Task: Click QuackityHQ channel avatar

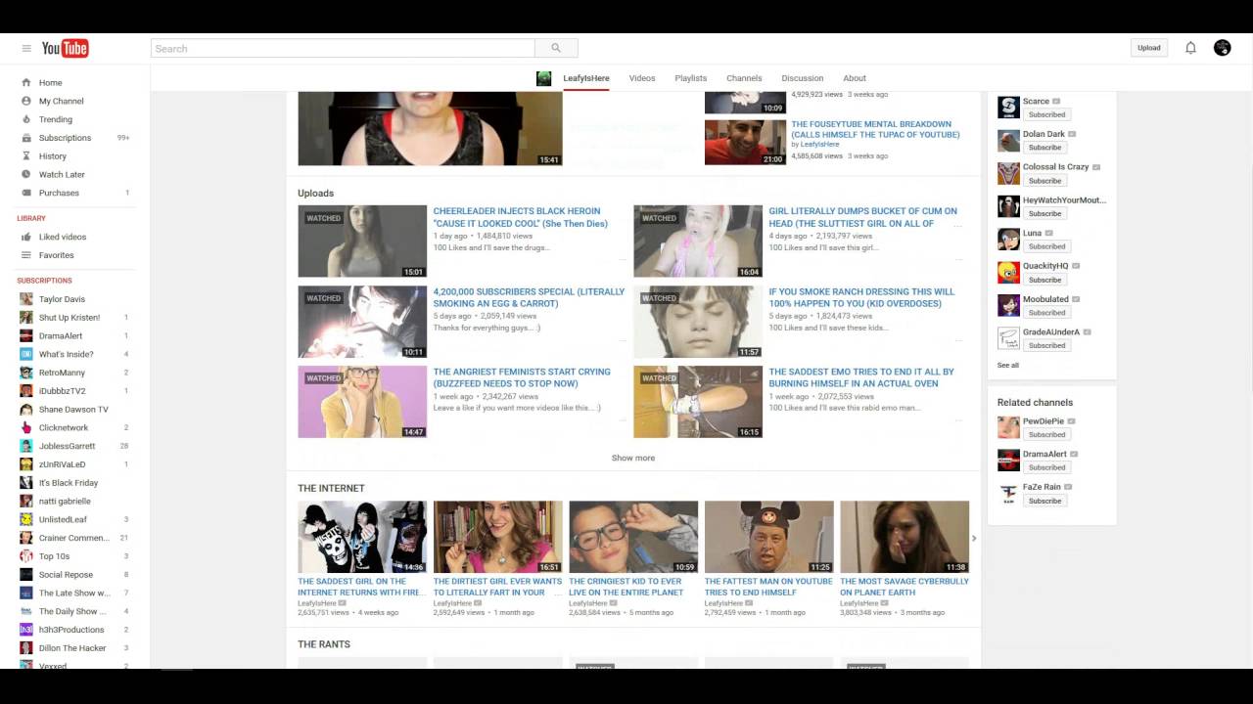Action: [1008, 273]
